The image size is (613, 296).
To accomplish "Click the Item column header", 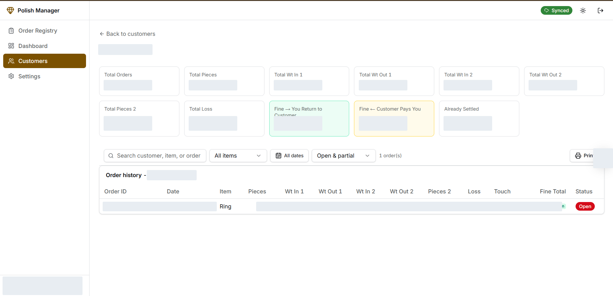I will click(225, 191).
